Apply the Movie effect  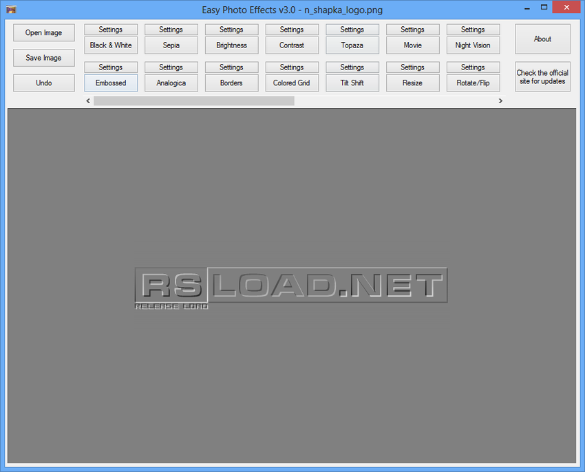413,45
